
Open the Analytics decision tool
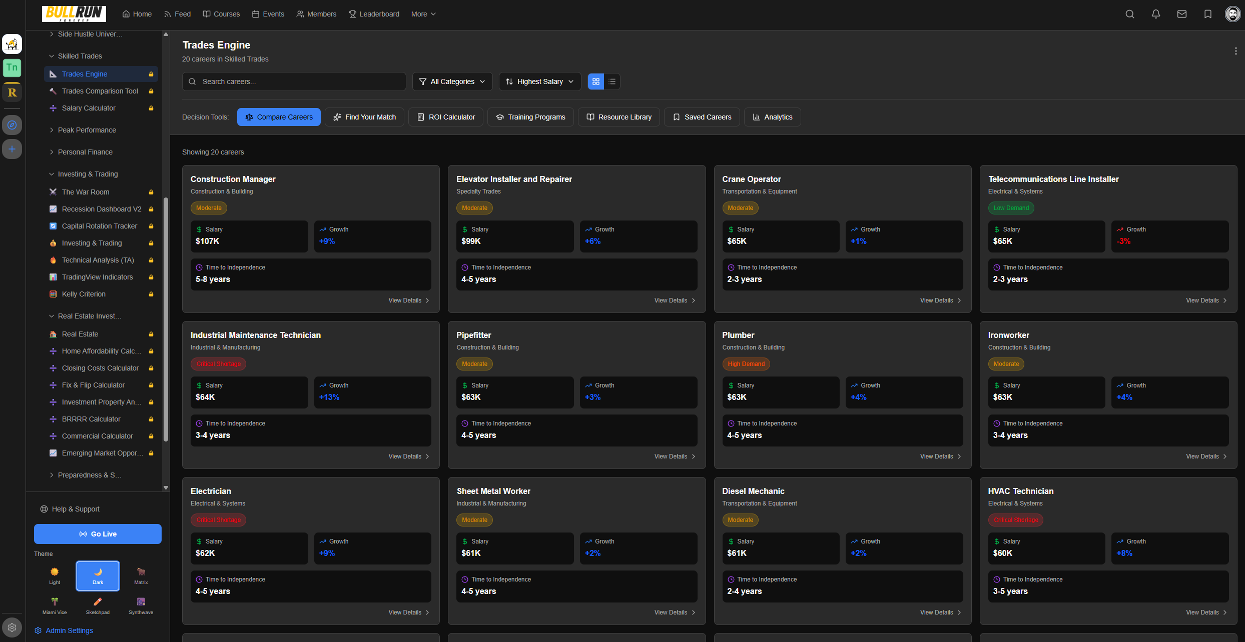click(x=772, y=116)
